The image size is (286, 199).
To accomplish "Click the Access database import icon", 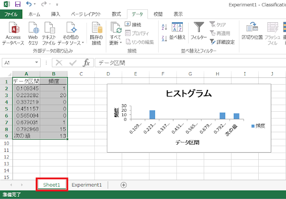I will tap(13, 29).
